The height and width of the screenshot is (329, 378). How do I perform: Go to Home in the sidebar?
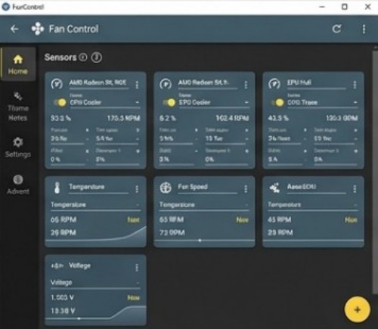point(17,65)
